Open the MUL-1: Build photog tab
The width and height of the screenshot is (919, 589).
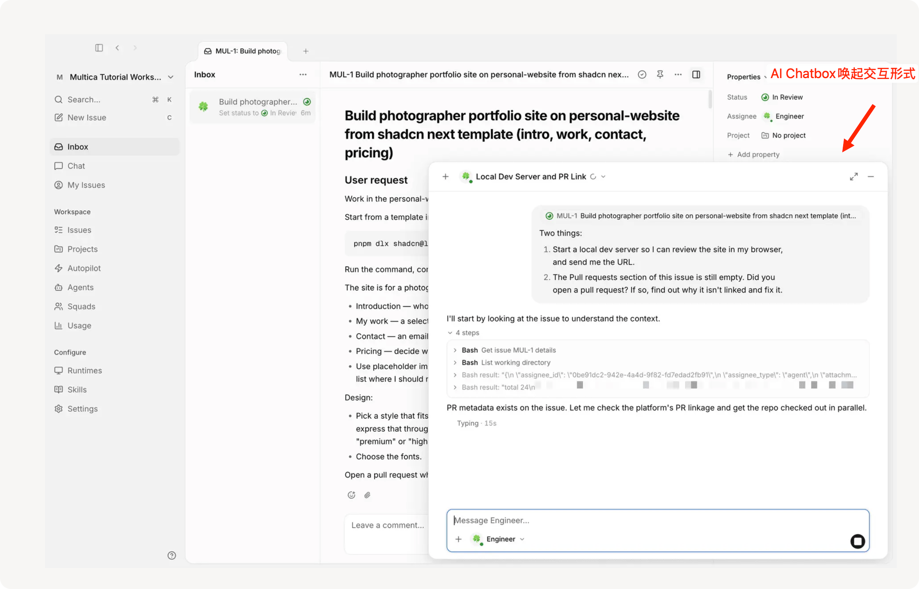tap(242, 51)
